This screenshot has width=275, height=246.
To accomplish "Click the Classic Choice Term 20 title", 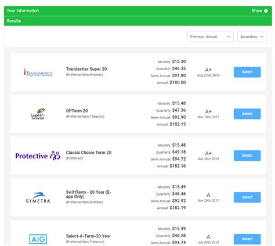I will tap(89, 153).
